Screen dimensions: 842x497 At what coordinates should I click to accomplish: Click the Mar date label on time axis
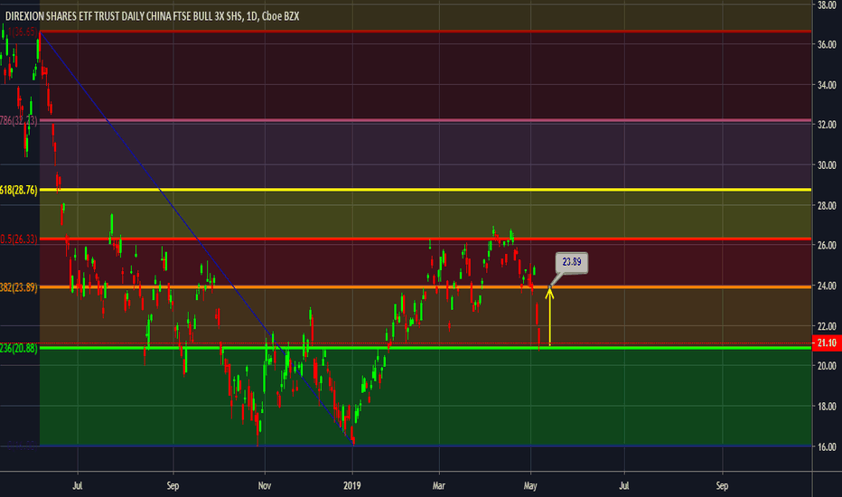click(x=439, y=486)
